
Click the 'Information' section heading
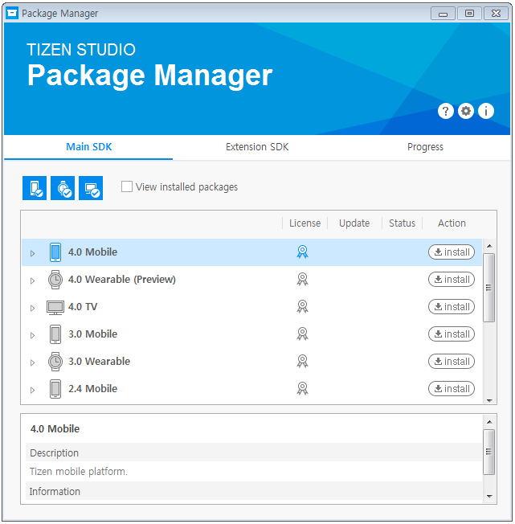click(x=55, y=492)
